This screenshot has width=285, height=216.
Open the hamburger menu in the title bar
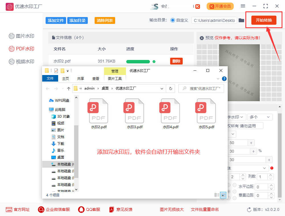(243, 6)
